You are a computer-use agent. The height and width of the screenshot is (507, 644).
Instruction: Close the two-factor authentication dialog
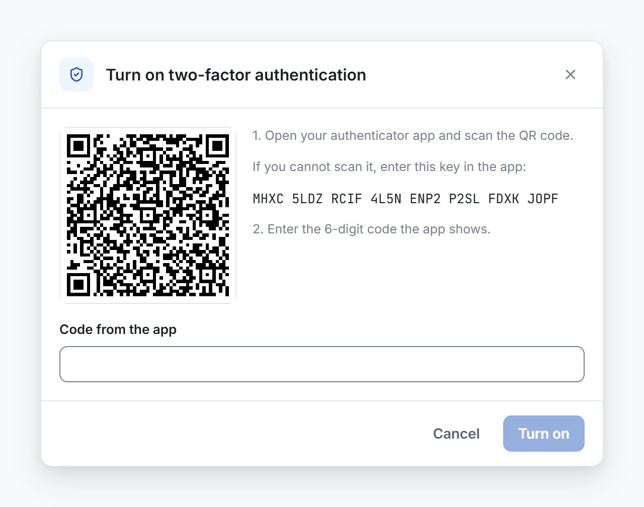tap(570, 74)
